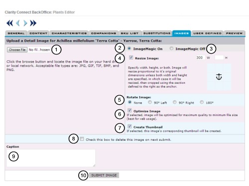Switch to the Companions tab
The width and height of the screenshot is (249, 186).
coord(104,33)
